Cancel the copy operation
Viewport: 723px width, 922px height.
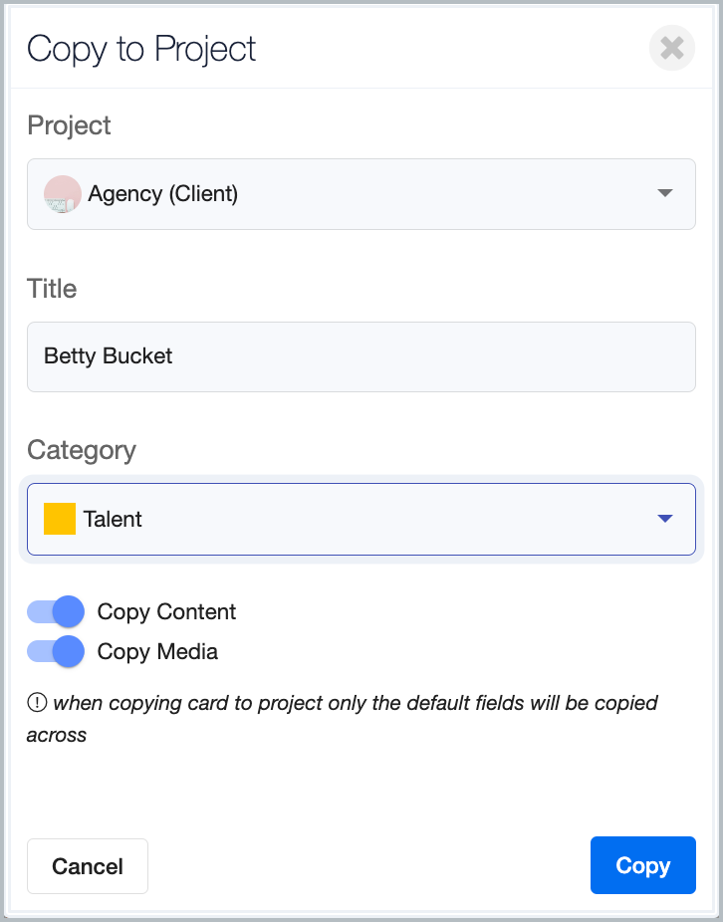coord(88,866)
